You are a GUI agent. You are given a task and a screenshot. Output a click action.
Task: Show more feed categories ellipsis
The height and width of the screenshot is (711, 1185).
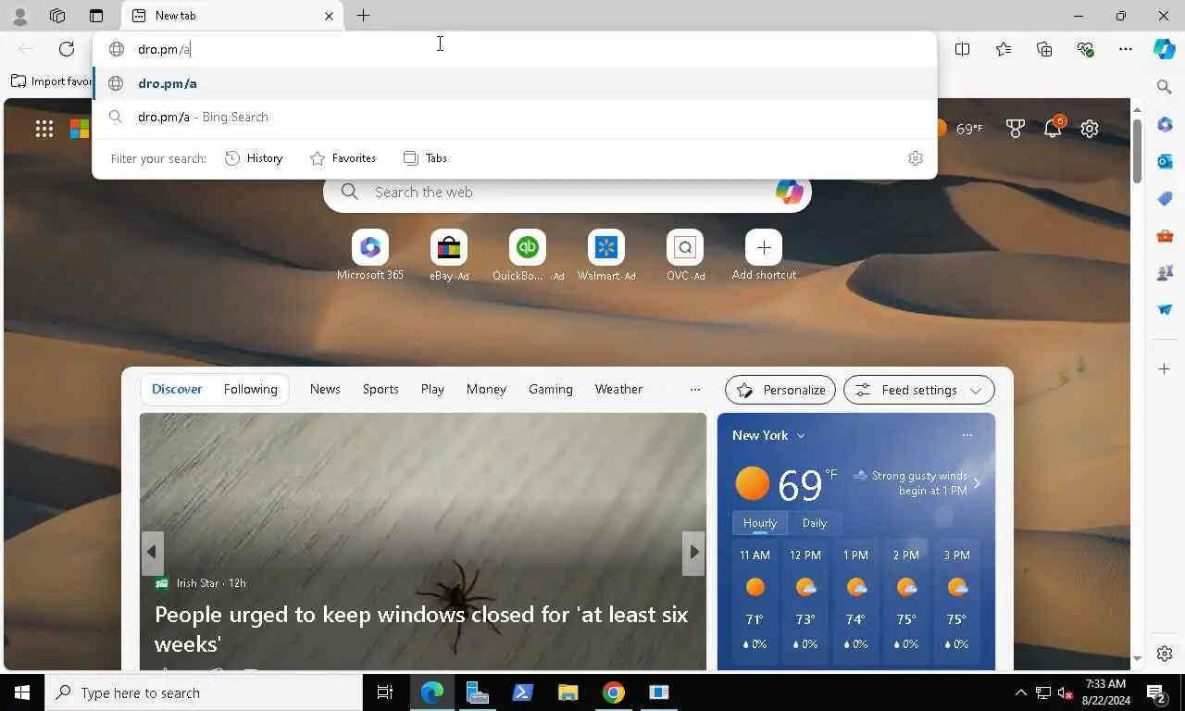coord(695,389)
